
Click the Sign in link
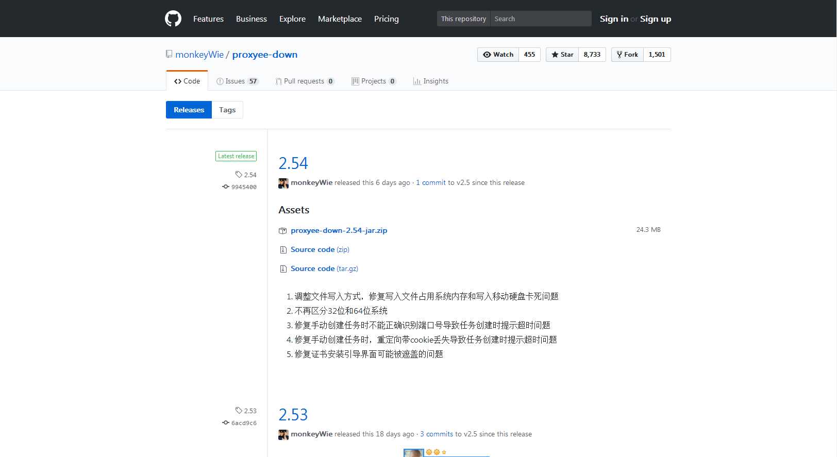pos(614,19)
